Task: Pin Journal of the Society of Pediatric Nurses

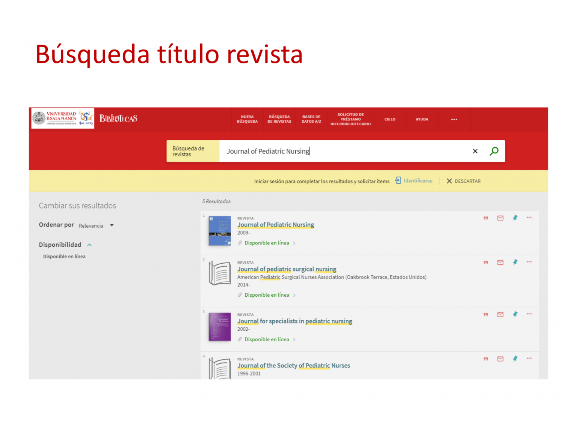Action: (515, 359)
